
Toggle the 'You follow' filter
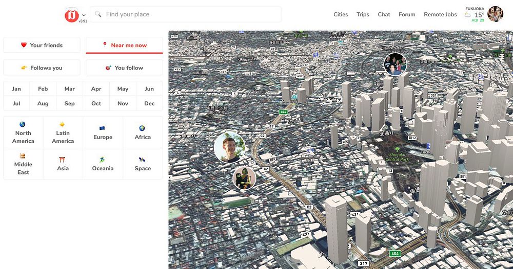[124, 68]
